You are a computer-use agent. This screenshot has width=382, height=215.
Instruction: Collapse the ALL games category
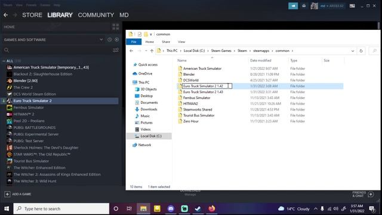(4, 61)
